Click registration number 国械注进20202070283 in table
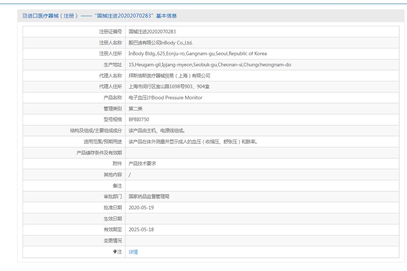This screenshot has width=407, height=271. click(152, 32)
